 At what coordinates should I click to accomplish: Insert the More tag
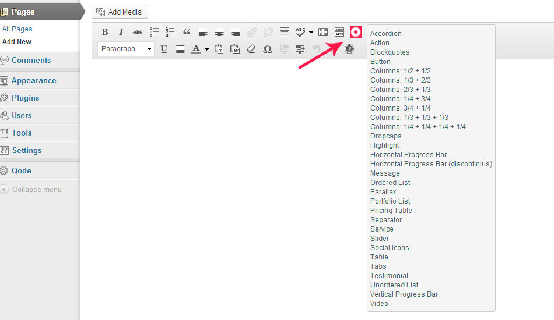[x=285, y=32]
